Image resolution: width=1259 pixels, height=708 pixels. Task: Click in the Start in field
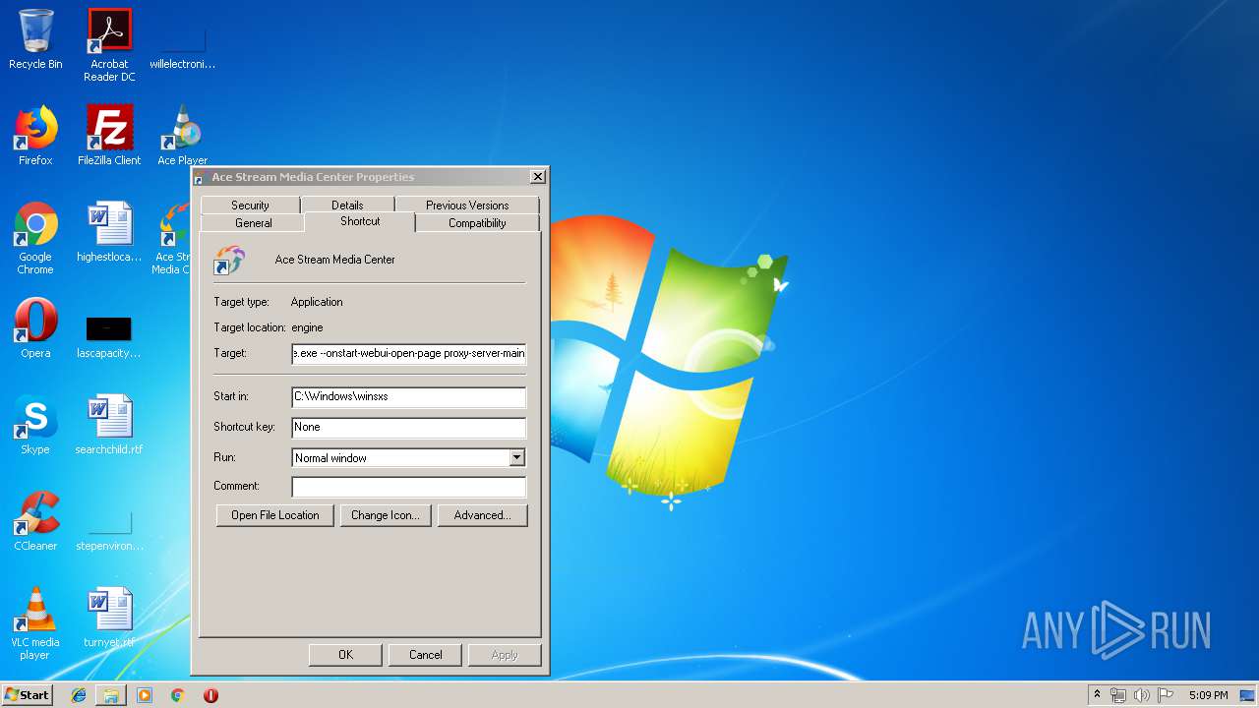pyautogui.click(x=409, y=396)
